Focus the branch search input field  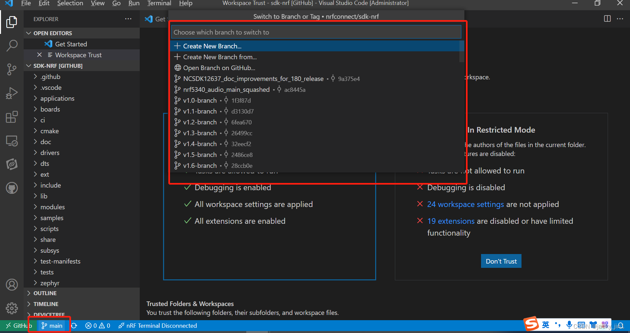coord(316,32)
